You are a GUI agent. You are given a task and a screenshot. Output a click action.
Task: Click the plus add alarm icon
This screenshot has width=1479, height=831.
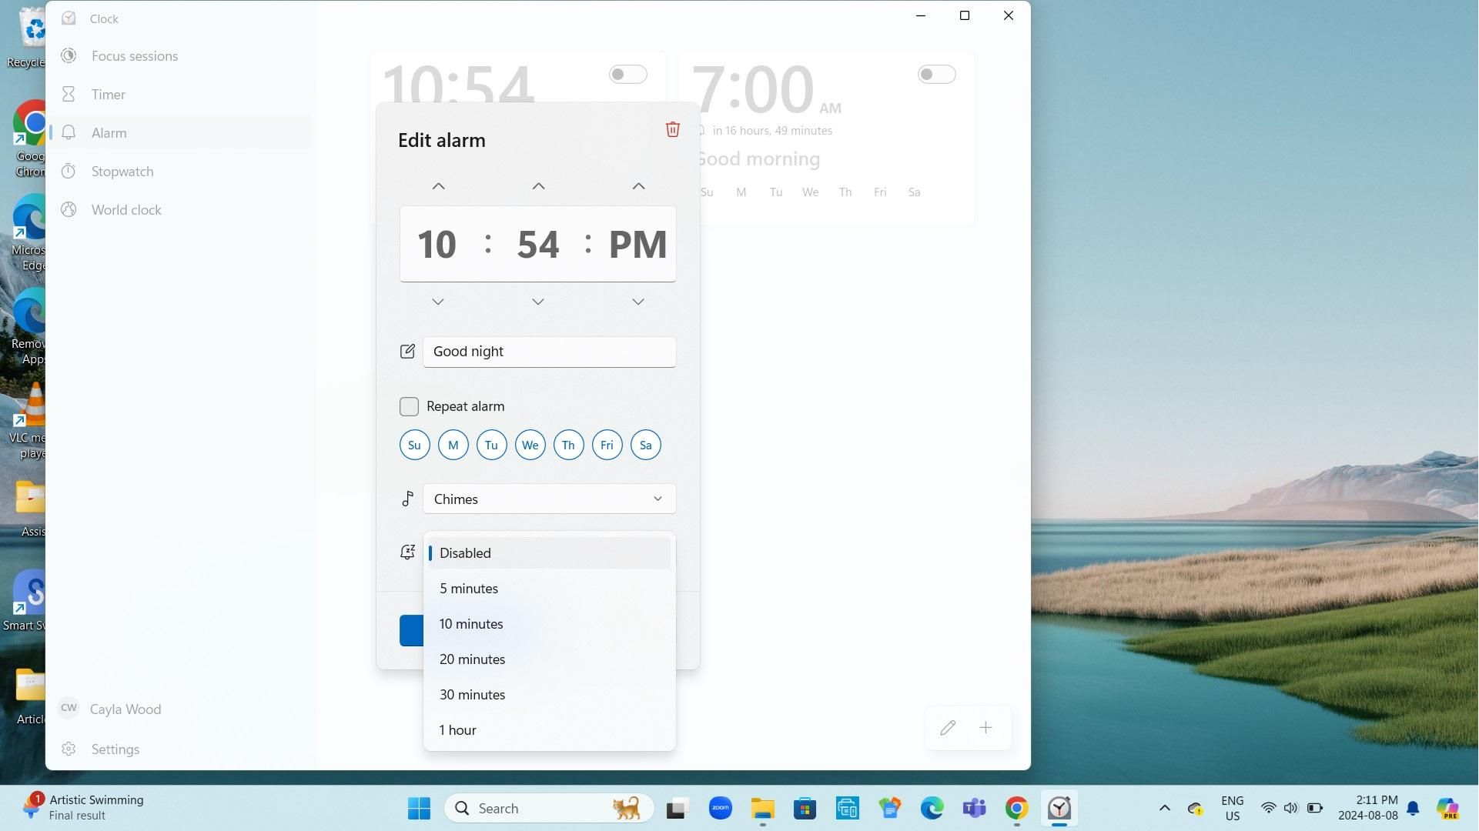pyautogui.click(x=985, y=728)
